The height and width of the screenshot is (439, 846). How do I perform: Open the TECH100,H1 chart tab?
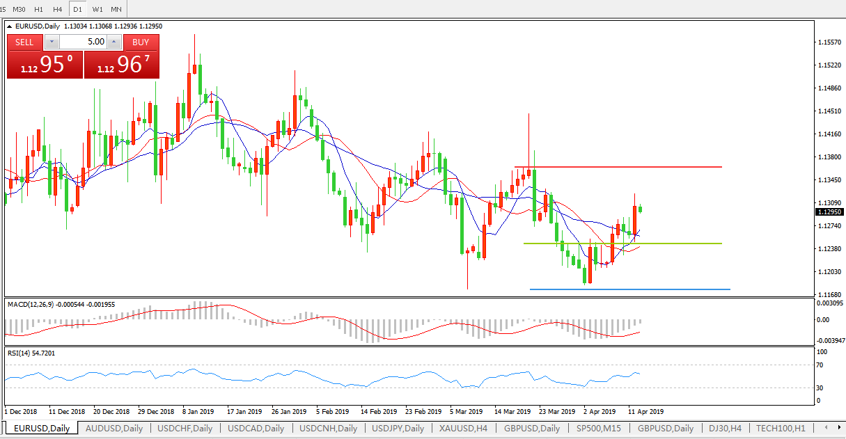[x=781, y=428]
